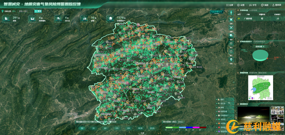285x135 pixels.
Task: Toggle the 切坡建房户 layer checkbox
Action: [217, 115]
